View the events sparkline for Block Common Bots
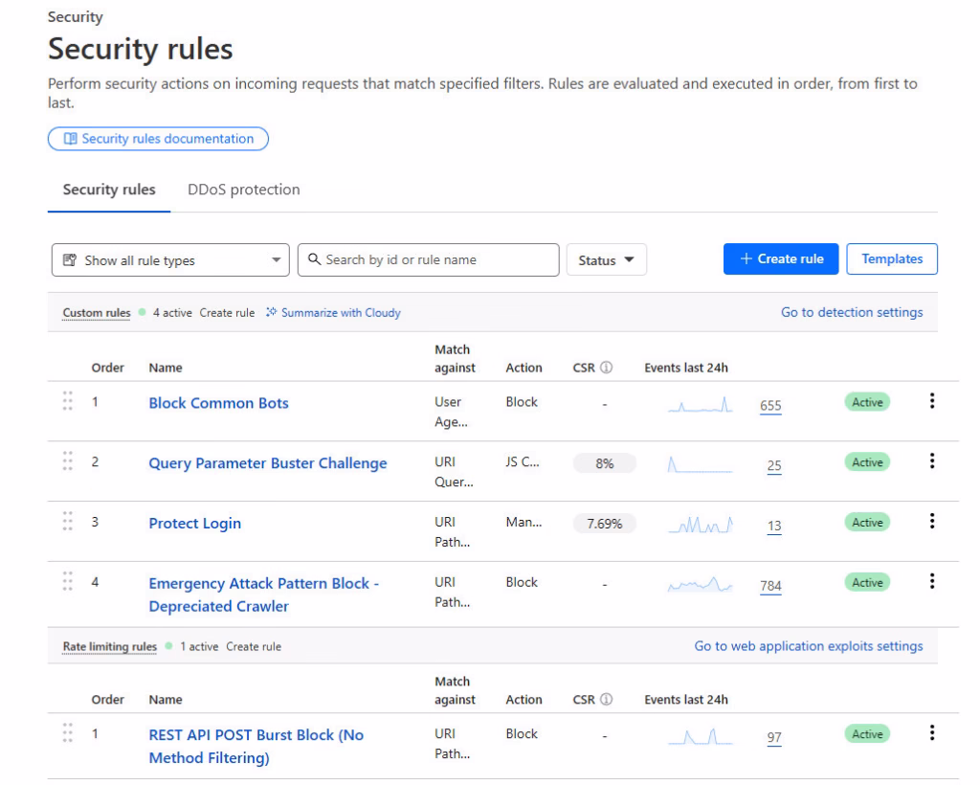The width and height of the screenshot is (980, 785). tap(700, 404)
